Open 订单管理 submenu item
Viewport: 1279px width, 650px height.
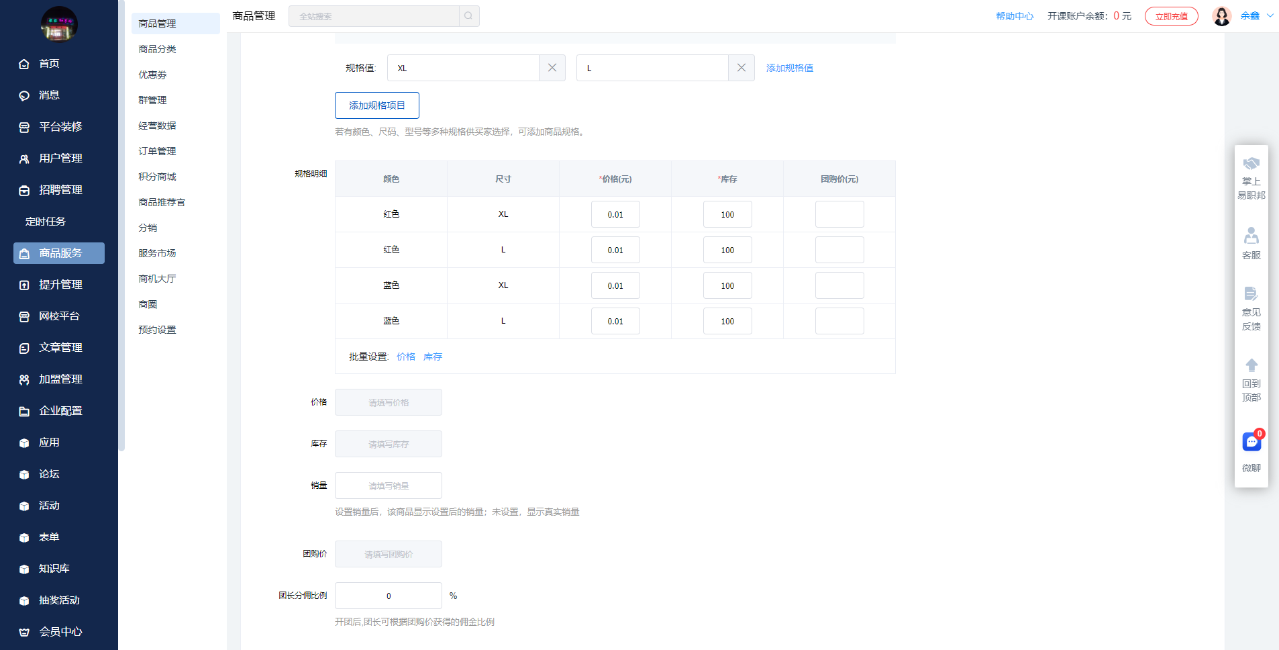point(157,151)
